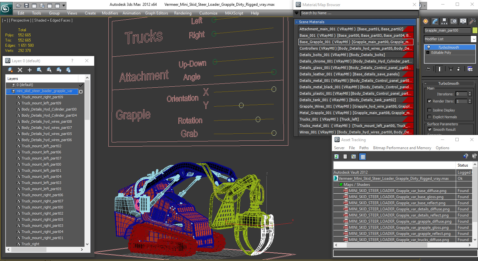Open the MAXScript menu

coord(234,13)
